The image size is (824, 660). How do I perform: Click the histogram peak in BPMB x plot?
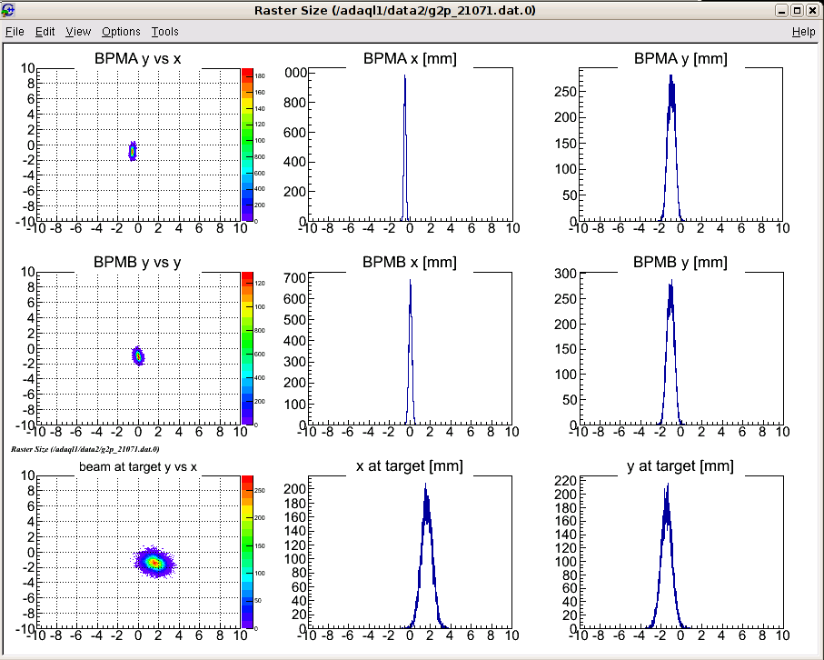(410, 281)
